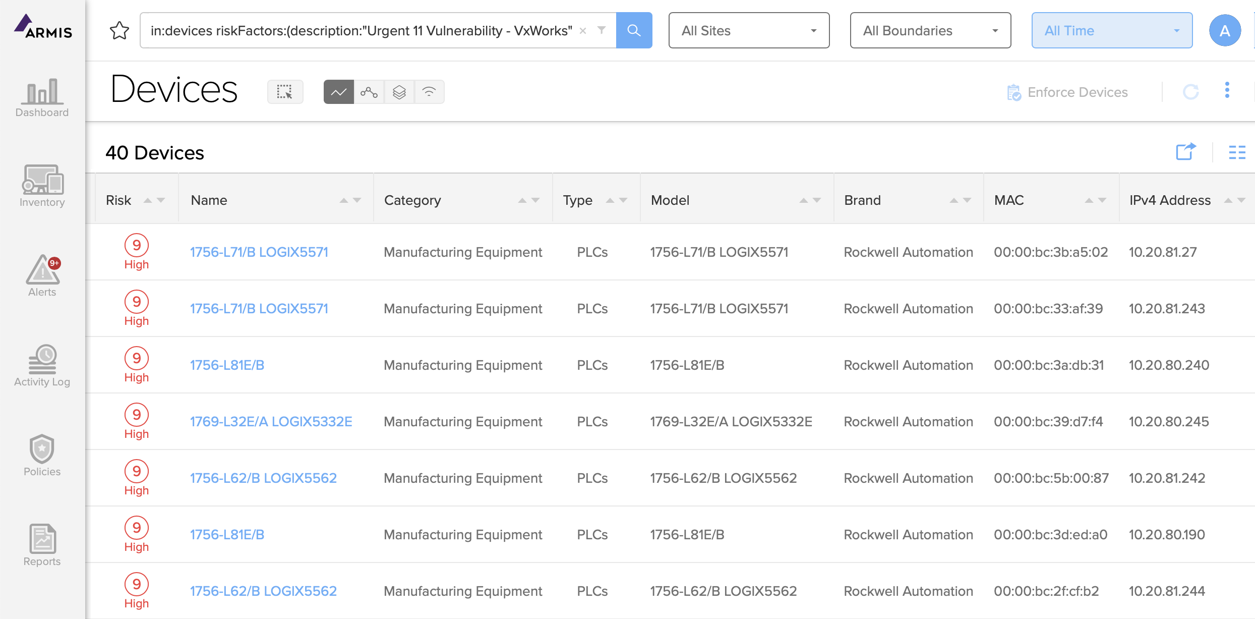Open the All Time dropdown
The width and height of the screenshot is (1255, 619).
point(1112,30)
